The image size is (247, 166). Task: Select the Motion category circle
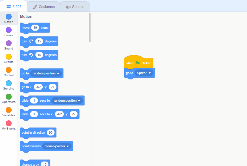point(9,17)
